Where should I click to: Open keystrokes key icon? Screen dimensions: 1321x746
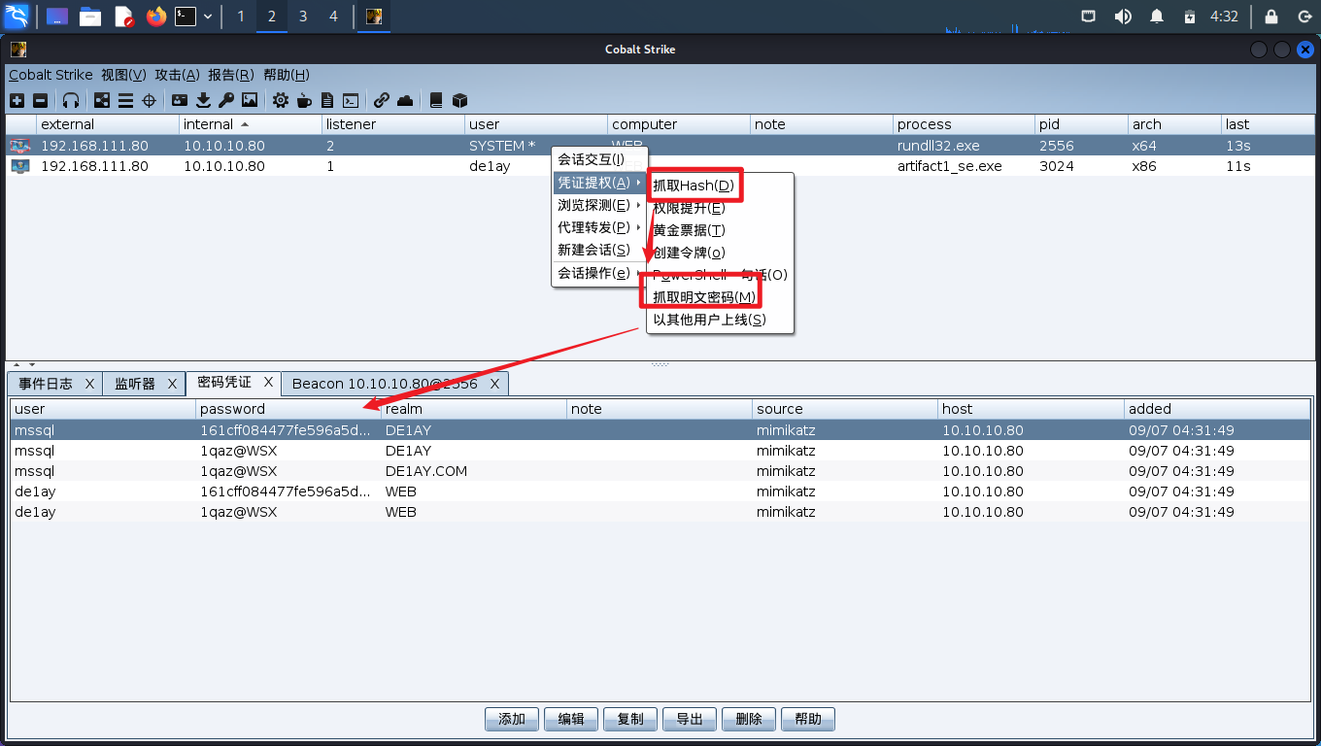pyautogui.click(x=226, y=100)
